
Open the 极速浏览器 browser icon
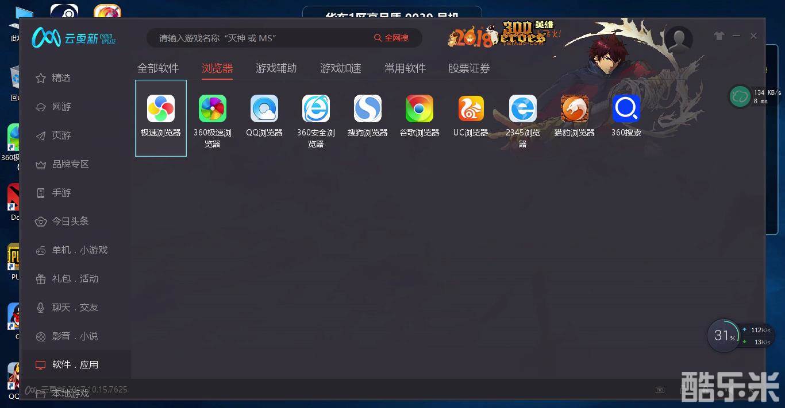coord(161,109)
